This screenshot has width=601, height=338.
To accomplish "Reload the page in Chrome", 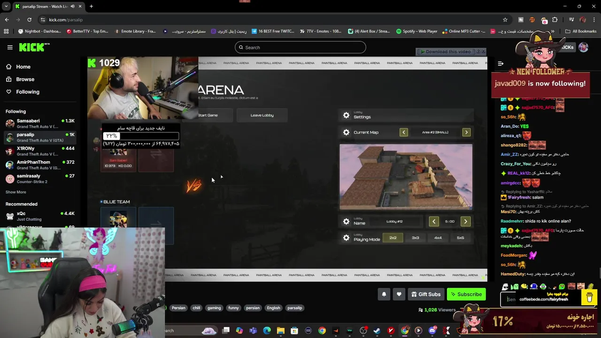I will click(x=29, y=20).
